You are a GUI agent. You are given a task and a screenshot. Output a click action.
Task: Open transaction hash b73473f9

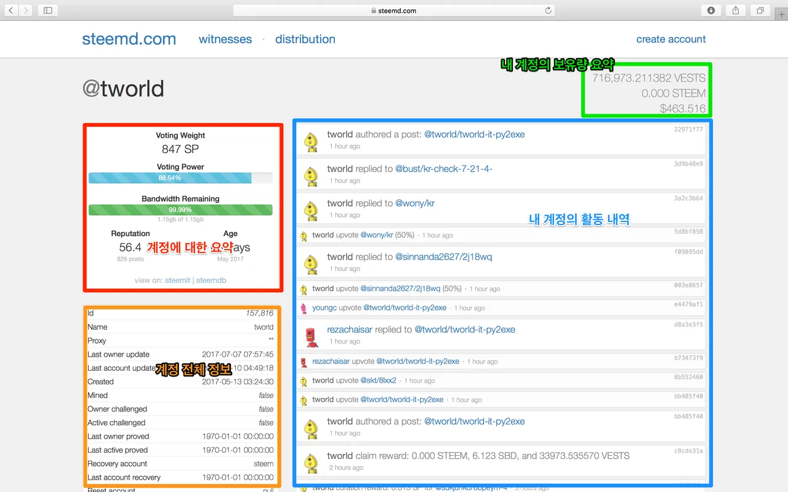click(688, 358)
